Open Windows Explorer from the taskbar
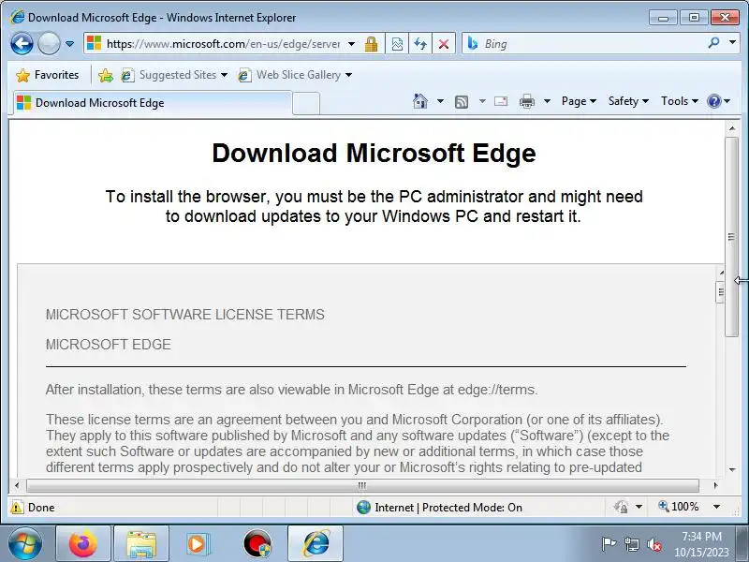Viewport: 749px width, 562px height. click(141, 544)
